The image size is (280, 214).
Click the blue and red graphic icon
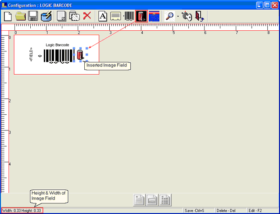pos(154,16)
